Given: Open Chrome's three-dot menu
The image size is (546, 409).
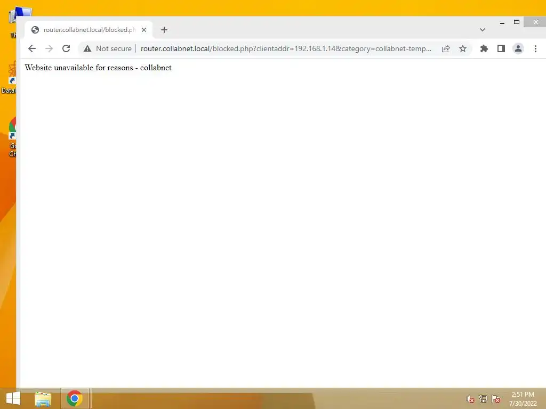Looking at the screenshot, I should (x=535, y=48).
